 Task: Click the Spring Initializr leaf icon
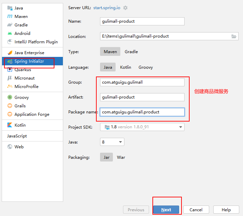point(10,61)
